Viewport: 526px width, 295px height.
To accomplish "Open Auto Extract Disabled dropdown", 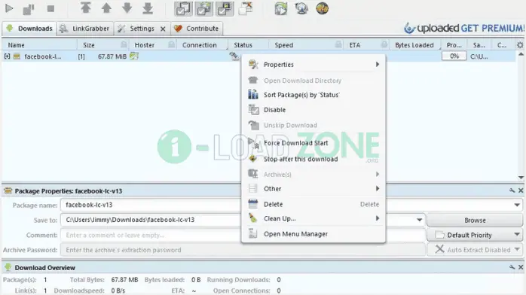I will pos(475,250).
